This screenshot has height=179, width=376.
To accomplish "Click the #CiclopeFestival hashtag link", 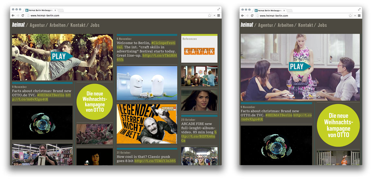I will pyautogui.click(x=163, y=43).
